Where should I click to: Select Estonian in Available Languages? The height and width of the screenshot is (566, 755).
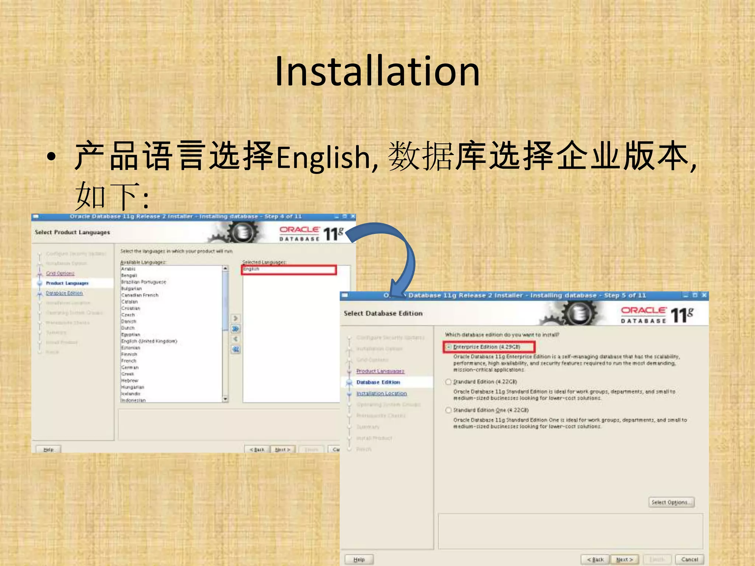point(131,348)
